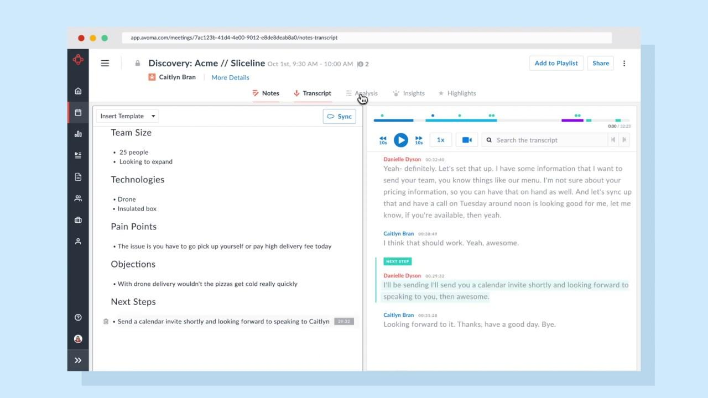Click the first green dot timeline marker
The height and width of the screenshot is (398, 708).
tap(382, 116)
